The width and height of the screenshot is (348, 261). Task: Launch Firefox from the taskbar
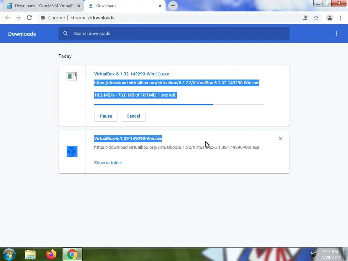pyautogui.click(x=51, y=254)
